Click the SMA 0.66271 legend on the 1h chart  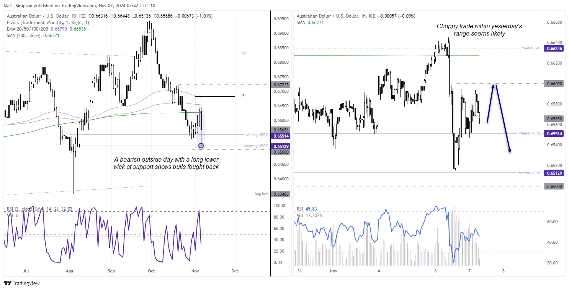click(x=311, y=23)
